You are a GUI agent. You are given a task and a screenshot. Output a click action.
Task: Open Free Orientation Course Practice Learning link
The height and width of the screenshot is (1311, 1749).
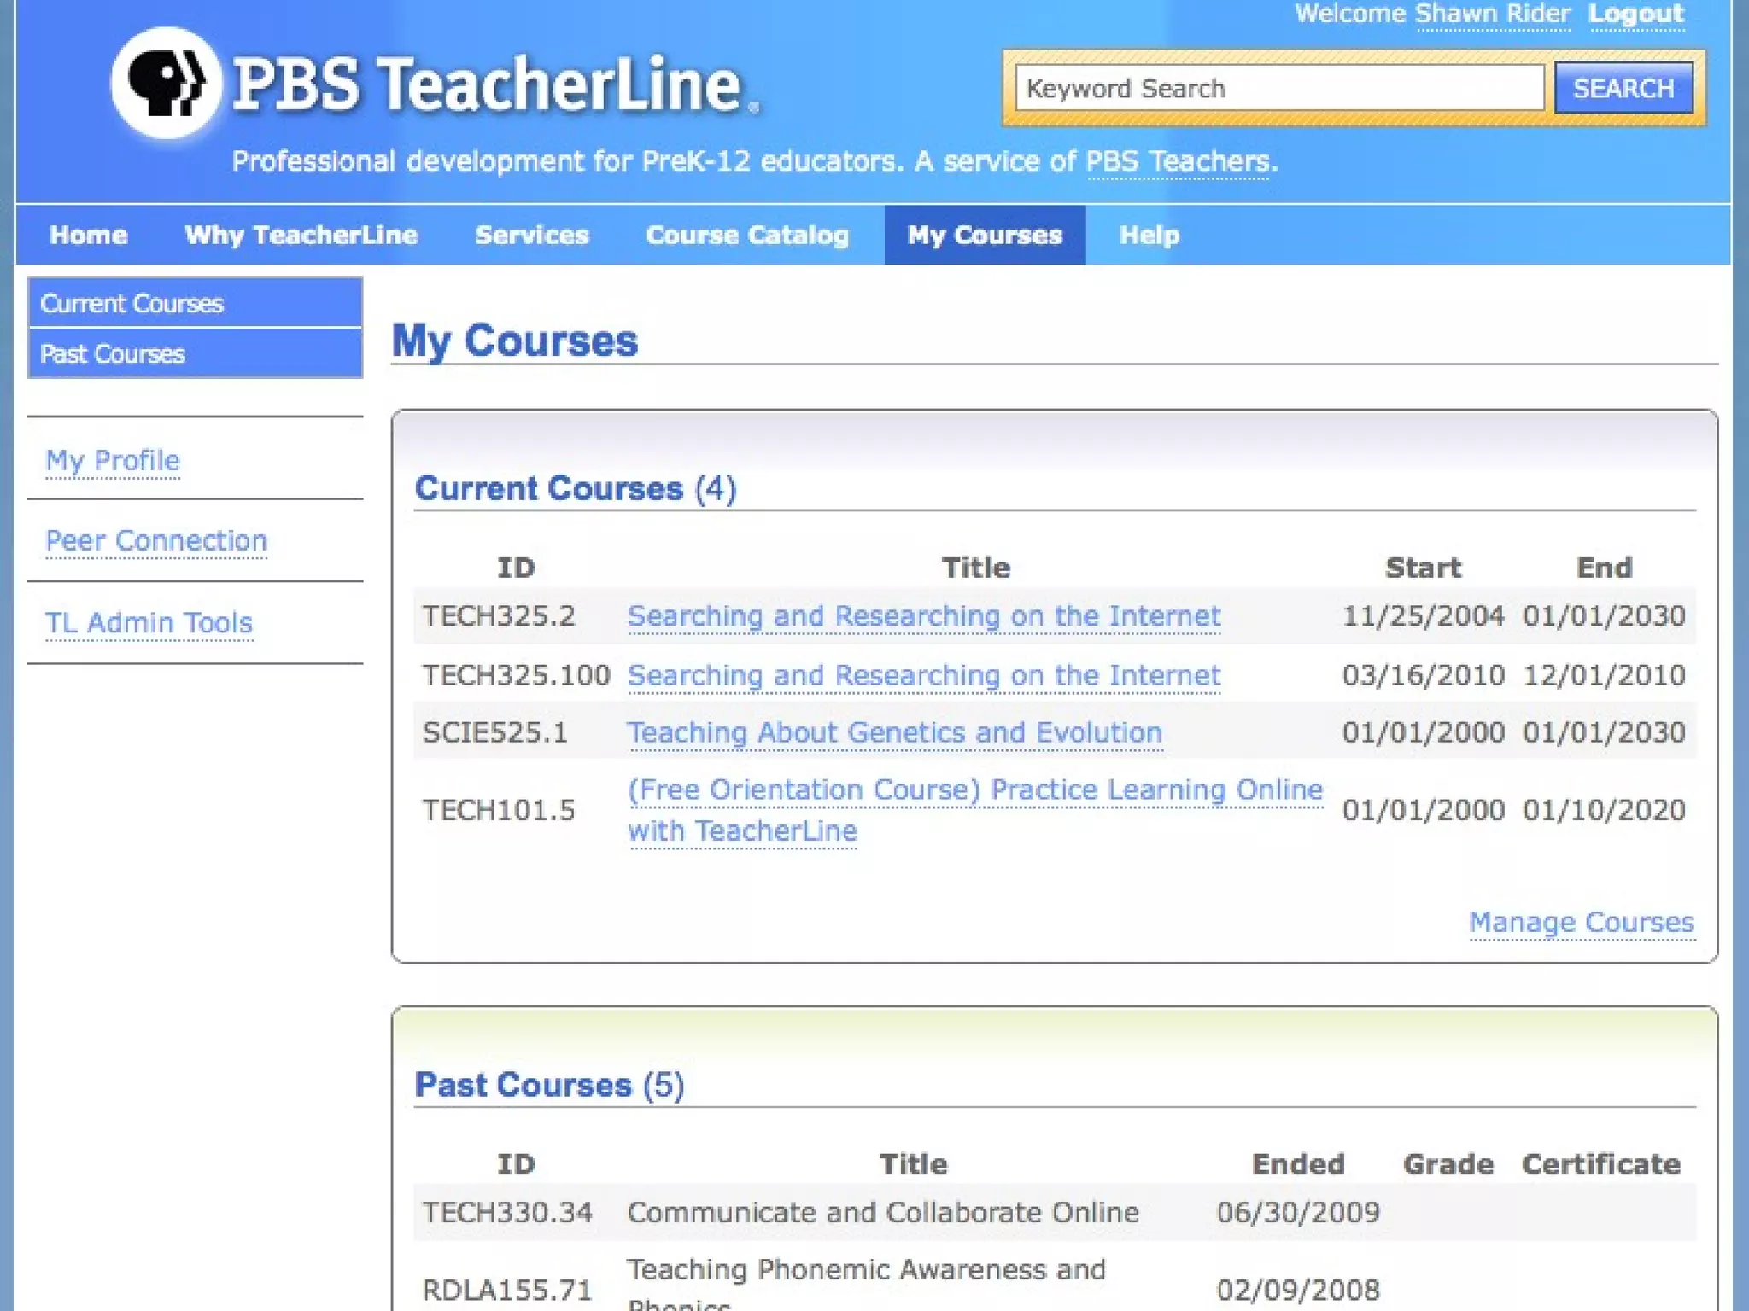coord(974,790)
